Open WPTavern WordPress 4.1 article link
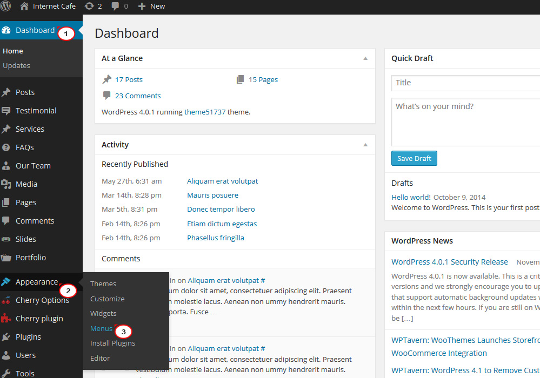Viewport: 540px width, 378px height. (x=465, y=370)
